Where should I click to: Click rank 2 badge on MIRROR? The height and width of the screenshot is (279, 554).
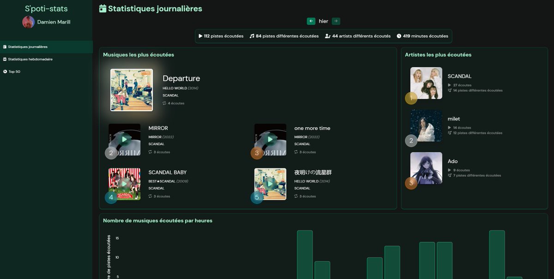pos(111,153)
